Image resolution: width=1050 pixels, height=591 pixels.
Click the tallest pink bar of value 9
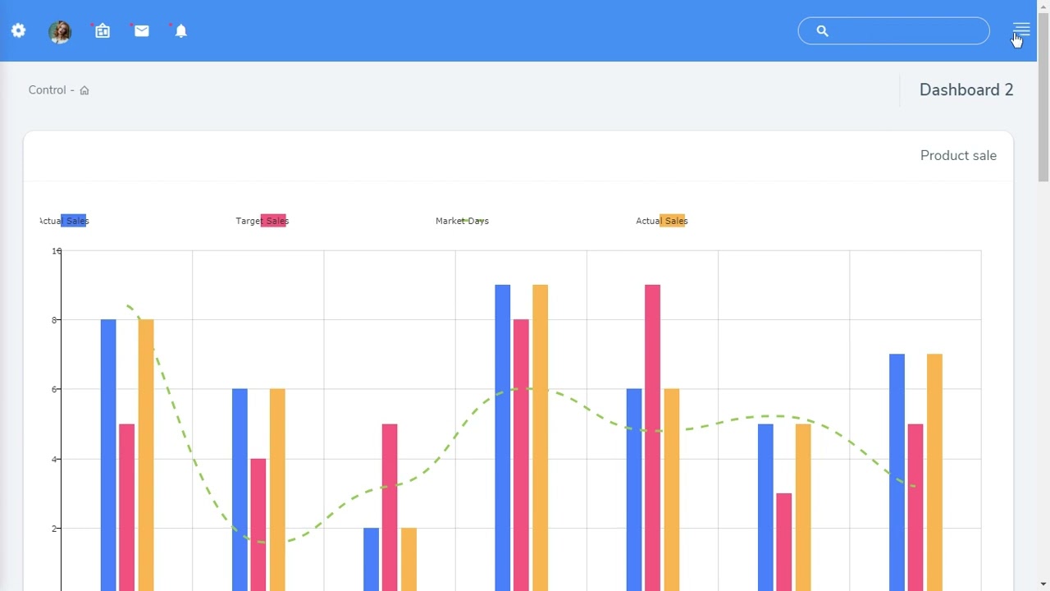[x=652, y=438]
